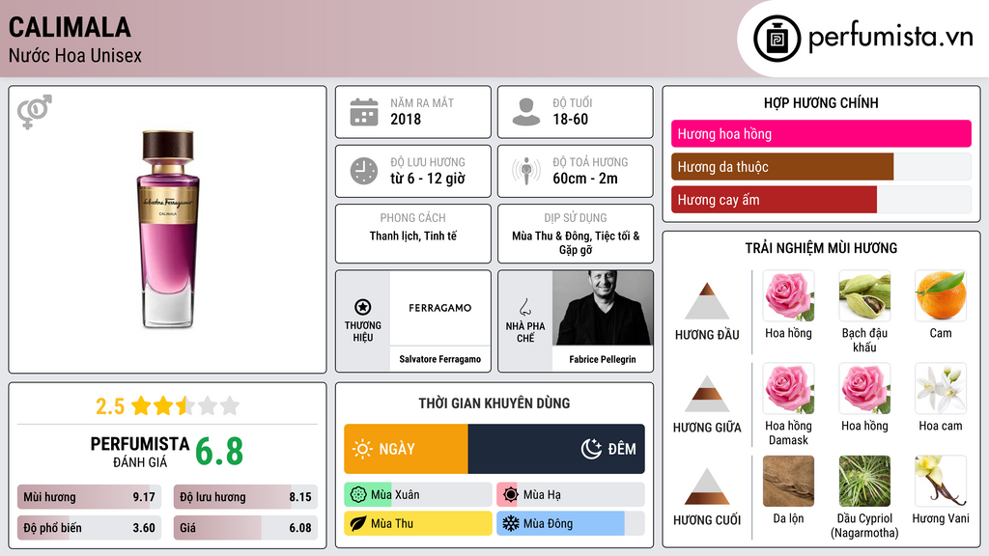Viewport: 989px width, 556px height.
Task: Click the unisex gender symbol icon
Action: click(x=35, y=112)
